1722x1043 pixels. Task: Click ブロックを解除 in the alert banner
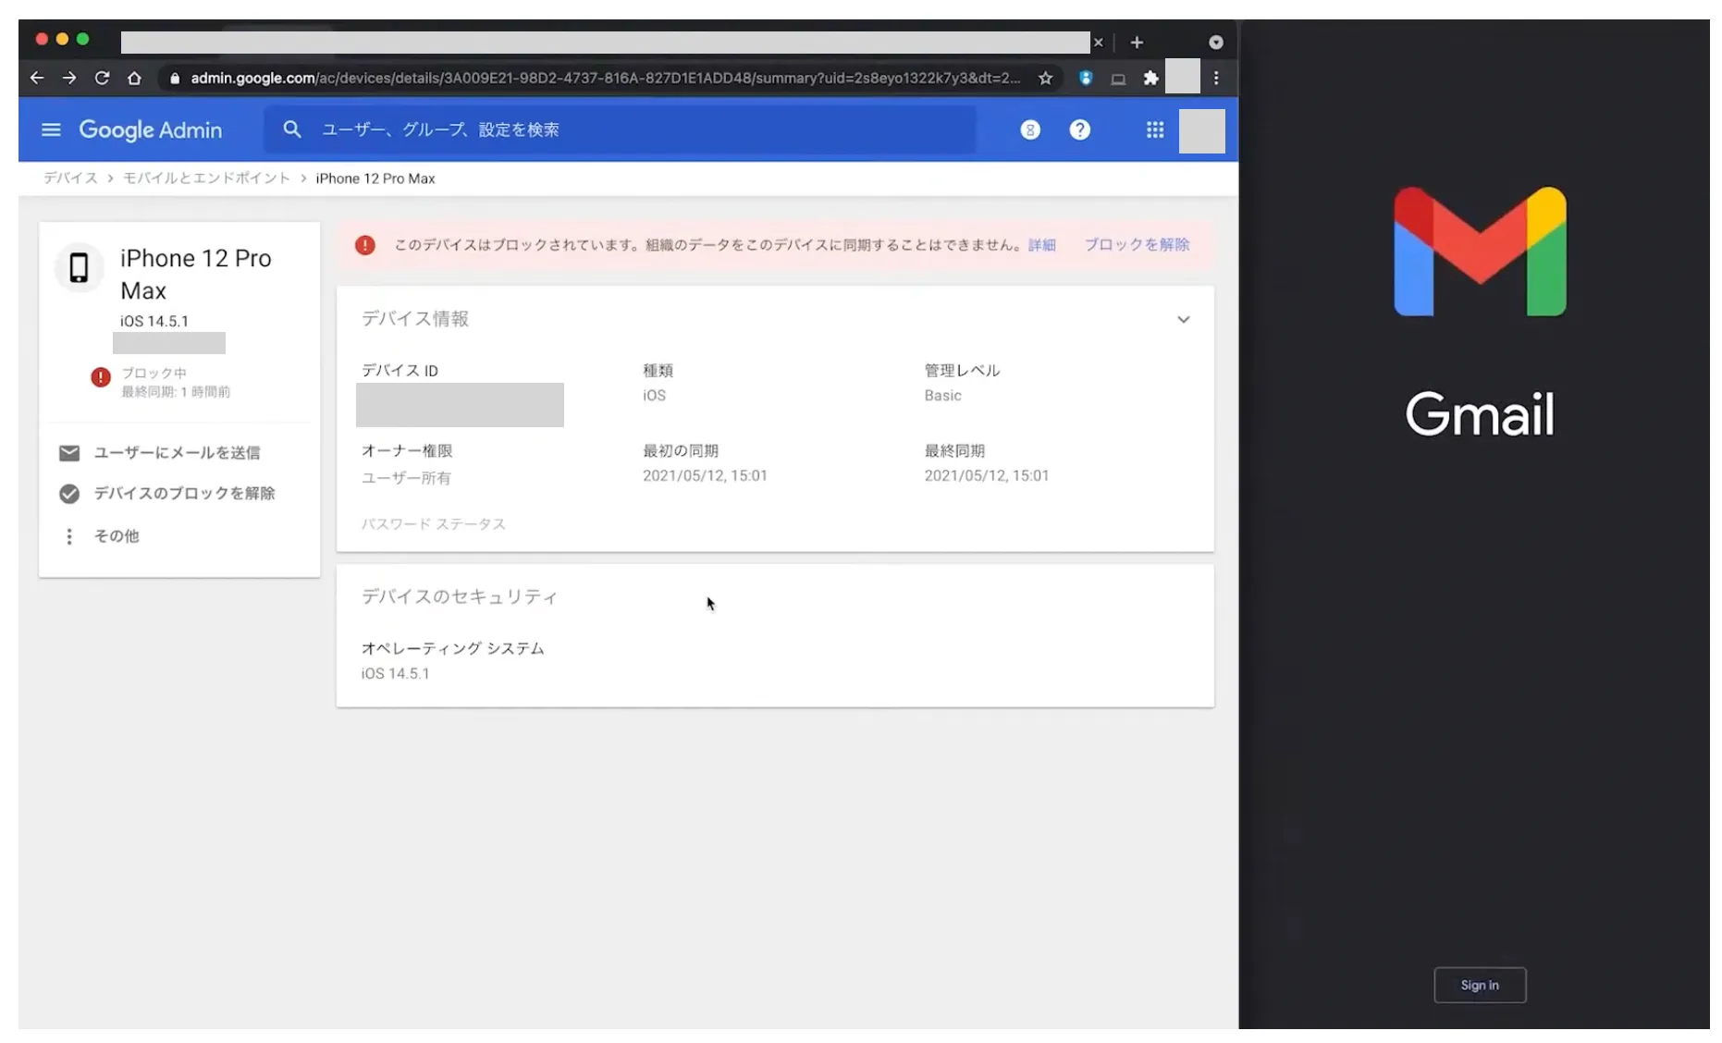point(1137,245)
